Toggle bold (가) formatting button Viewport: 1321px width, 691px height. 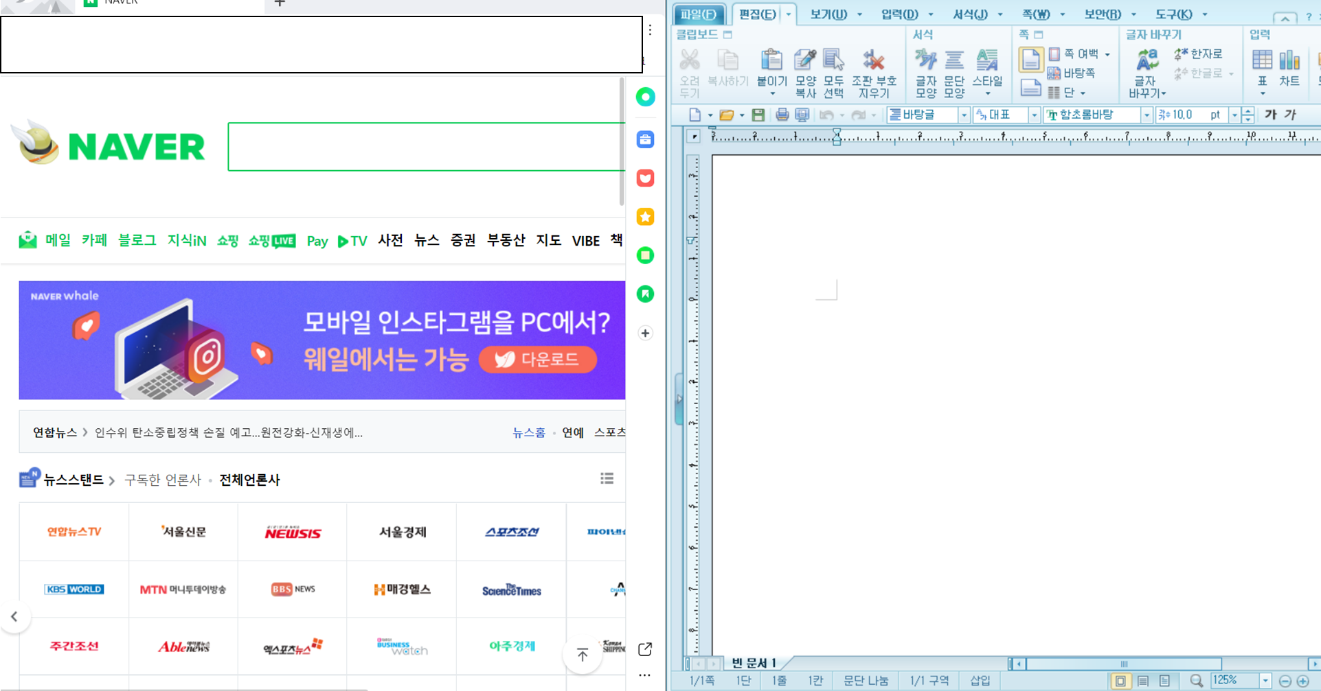(x=1271, y=115)
